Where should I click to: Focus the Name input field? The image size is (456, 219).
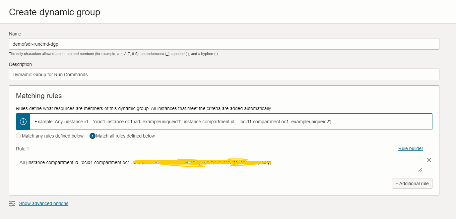(x=224, y=44)
